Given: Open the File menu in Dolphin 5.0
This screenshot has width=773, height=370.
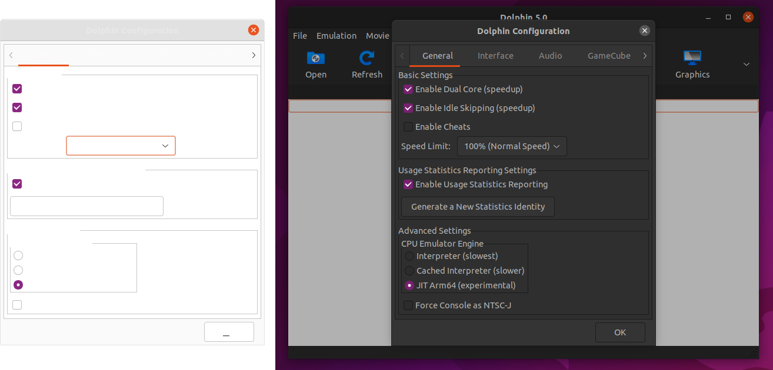Looking at the screenshot, I should [x=300, y=36].
